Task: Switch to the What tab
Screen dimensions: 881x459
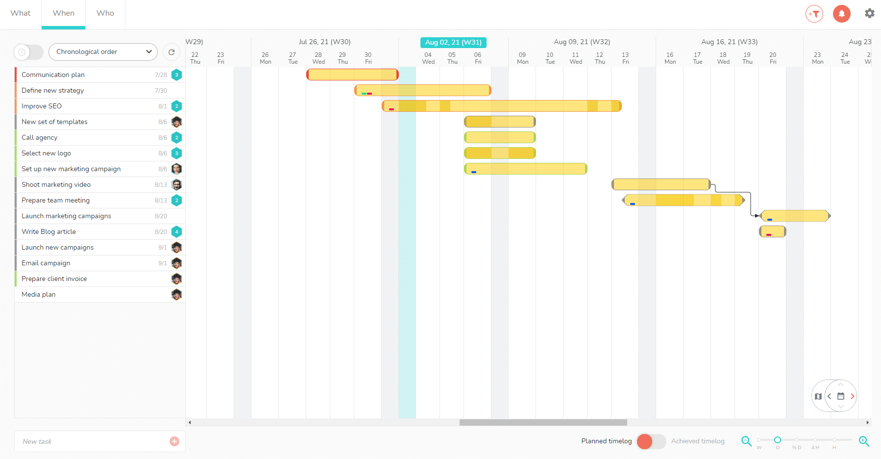Action: (21, 13)
